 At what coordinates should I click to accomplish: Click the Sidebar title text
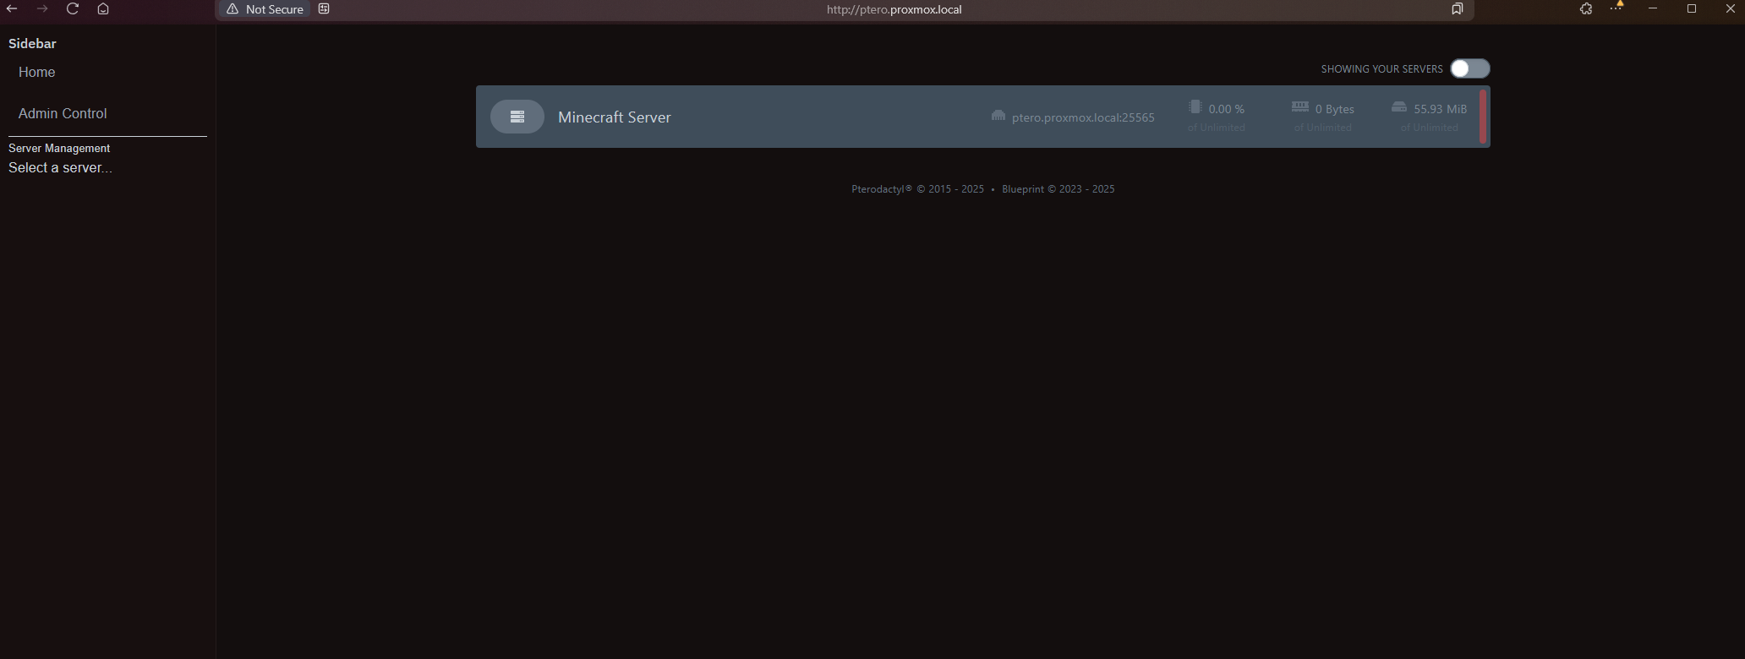32,44
